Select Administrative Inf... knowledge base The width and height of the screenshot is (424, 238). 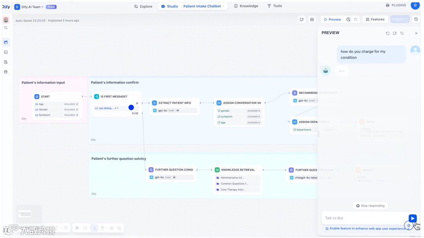point(238,178)
